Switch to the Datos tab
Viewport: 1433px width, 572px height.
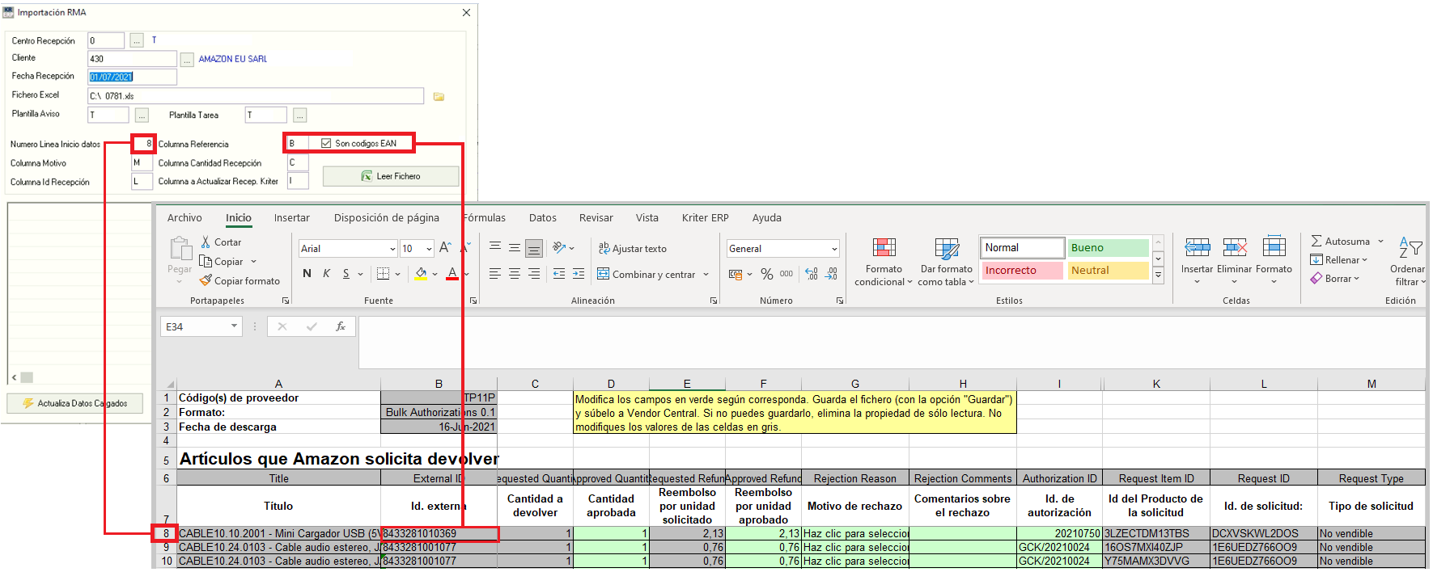(x=543, y=217)
